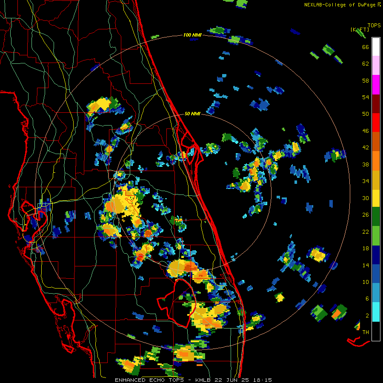The width and height of the screenshot is (383, 383).
Task: Click the 38 value on the legend scale
Action: 366,164
